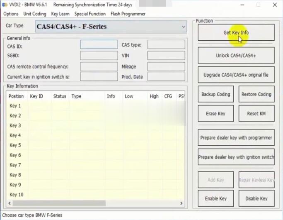Viewport: 283px width, 220px height.
Task: Select the Key 10 row
Action: click(x=95, y=195)
